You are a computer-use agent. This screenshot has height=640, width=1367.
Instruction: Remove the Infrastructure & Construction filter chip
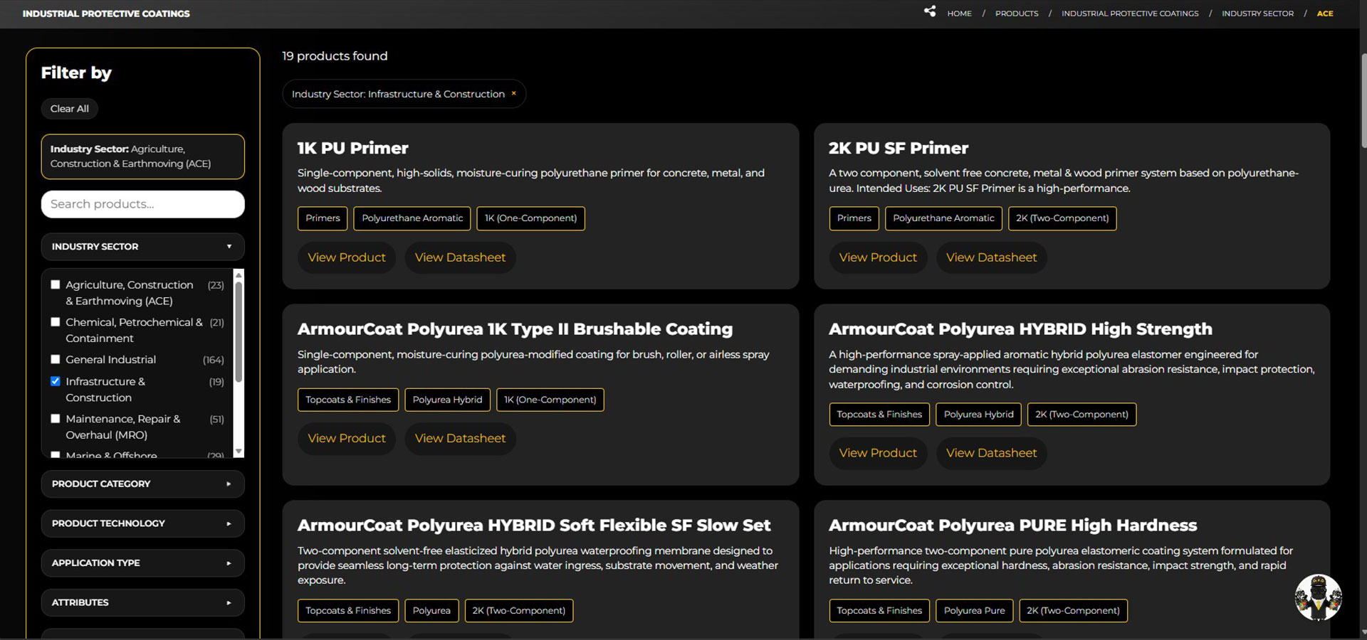(513, 93)
